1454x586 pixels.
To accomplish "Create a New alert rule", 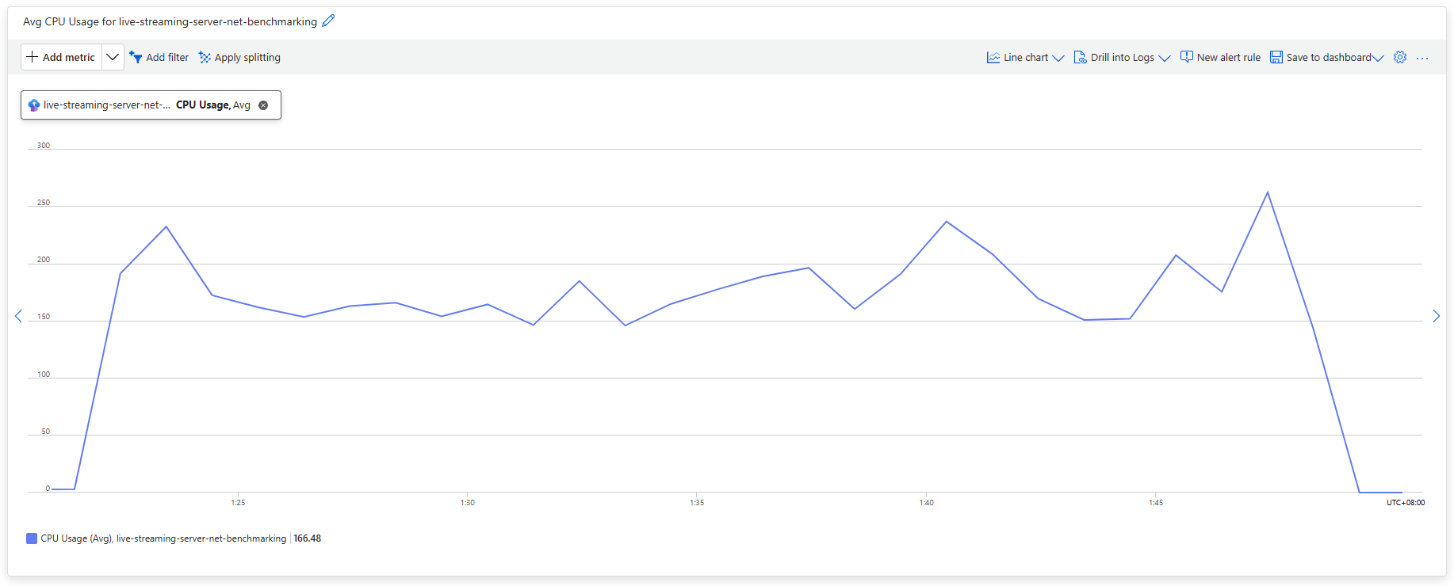I will [1220, 57].
